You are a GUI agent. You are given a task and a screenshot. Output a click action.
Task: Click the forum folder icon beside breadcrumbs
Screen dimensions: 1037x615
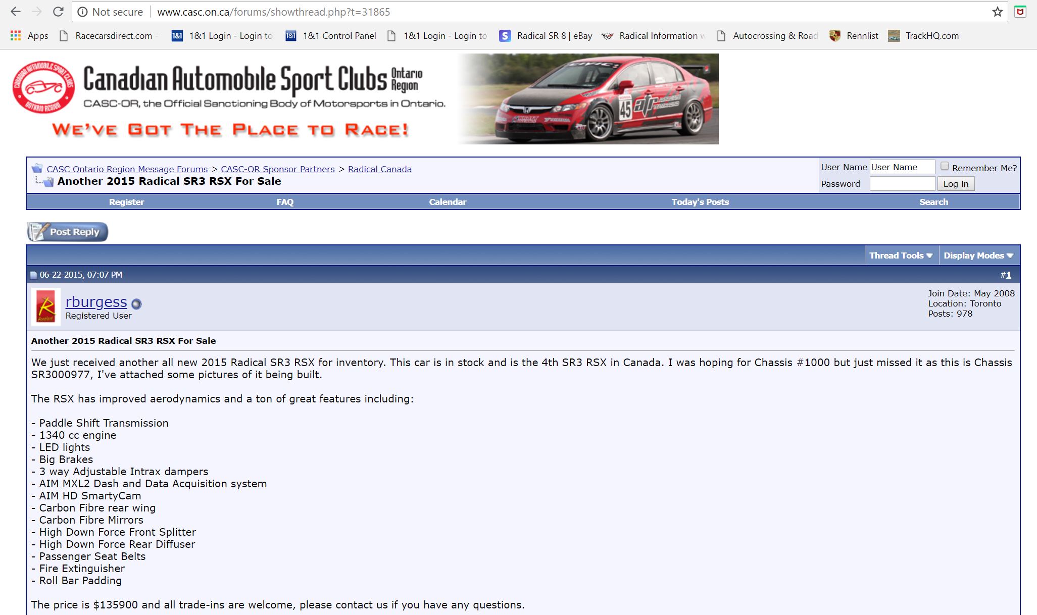[x=37, y=169]
